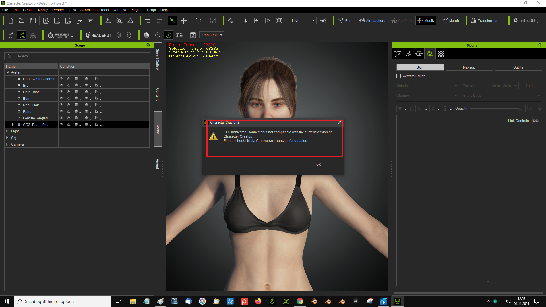The image size is (546, 307).
Task: Click the Scene search field
Action: 77,56
